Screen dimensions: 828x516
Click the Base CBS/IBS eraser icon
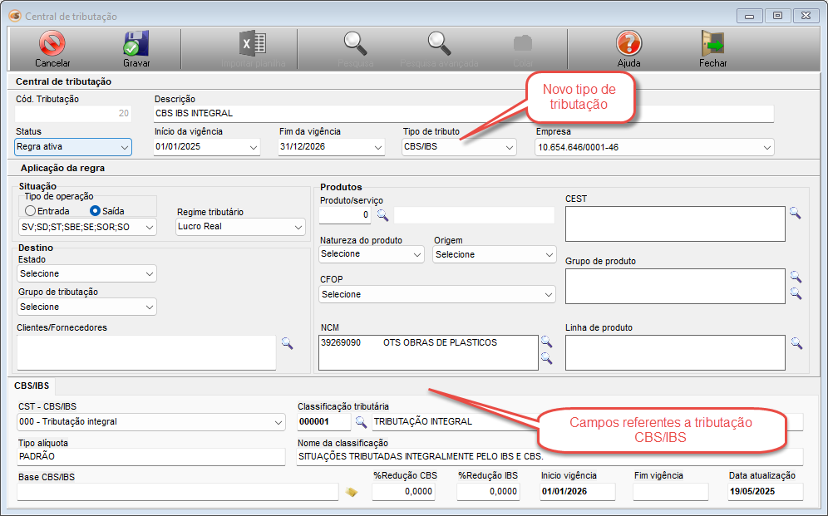pos(352,492)
